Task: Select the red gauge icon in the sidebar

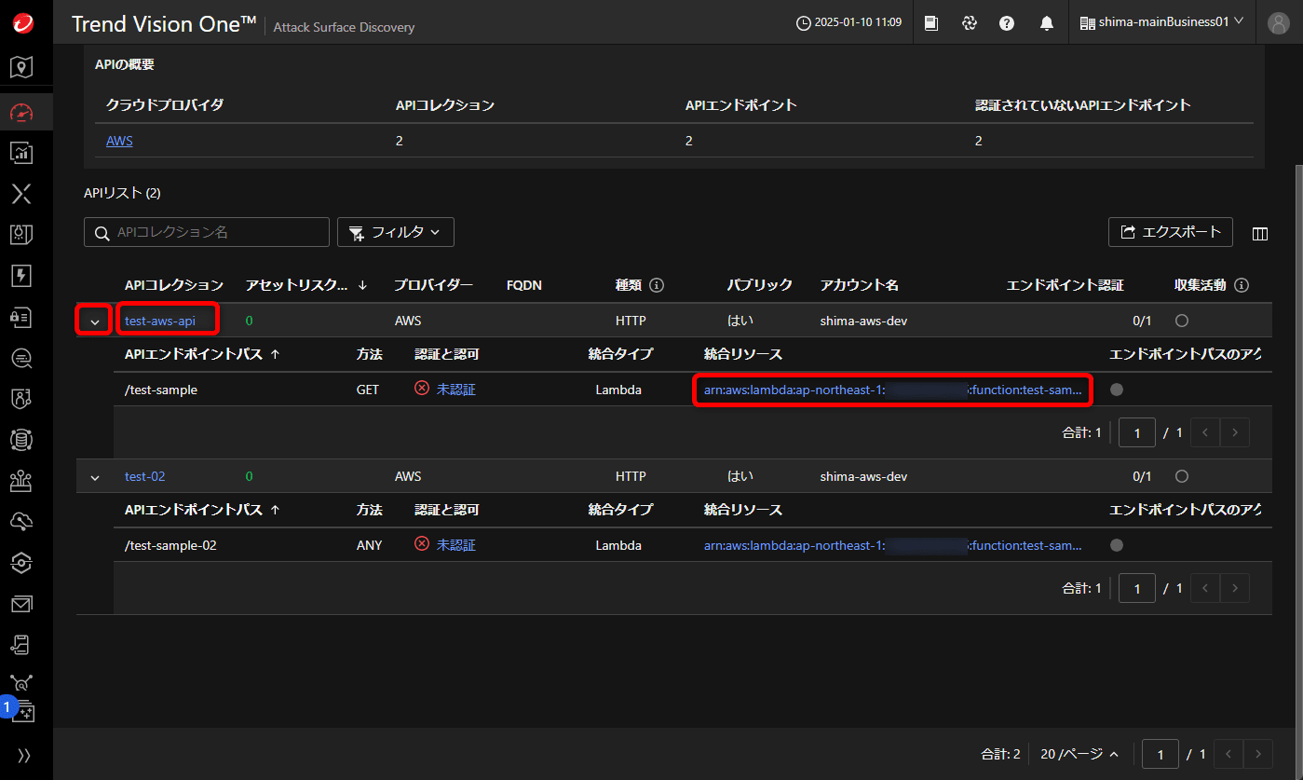Action: (21, 113)
